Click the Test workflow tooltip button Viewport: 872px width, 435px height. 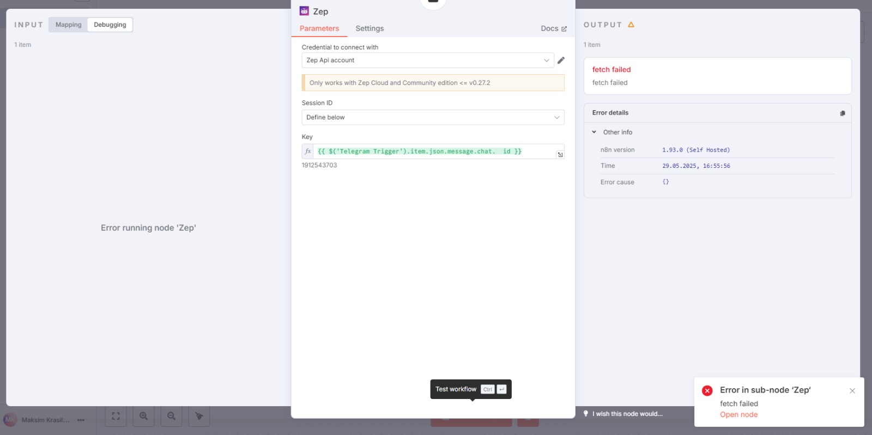click(x=471, y=389)
